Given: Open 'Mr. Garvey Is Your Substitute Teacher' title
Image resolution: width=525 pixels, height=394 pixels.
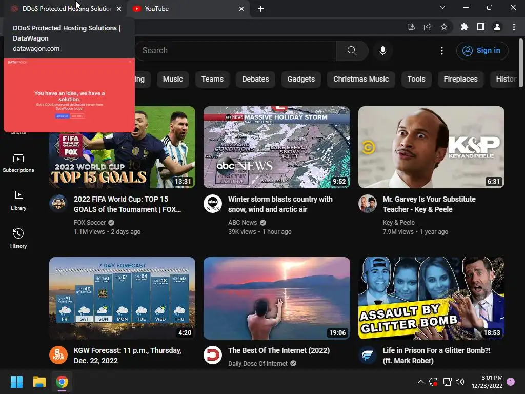Looking at the screenshot, I should coord(429,204).
